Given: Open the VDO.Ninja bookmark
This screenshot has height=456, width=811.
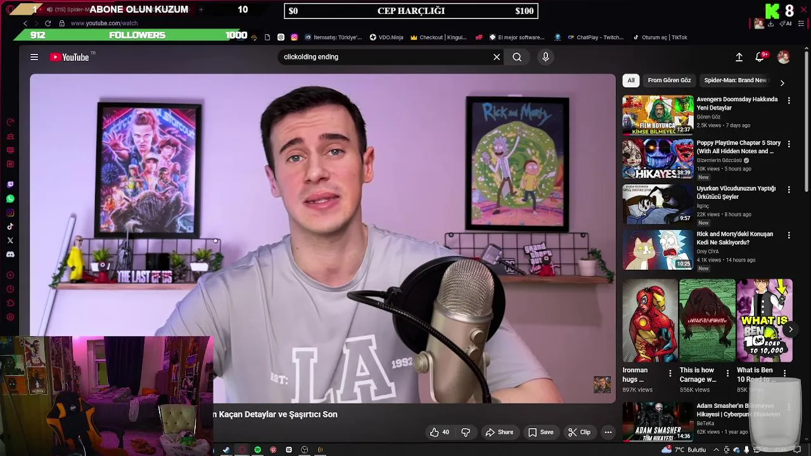Looking at the screenshot, I should pos(386,37).
